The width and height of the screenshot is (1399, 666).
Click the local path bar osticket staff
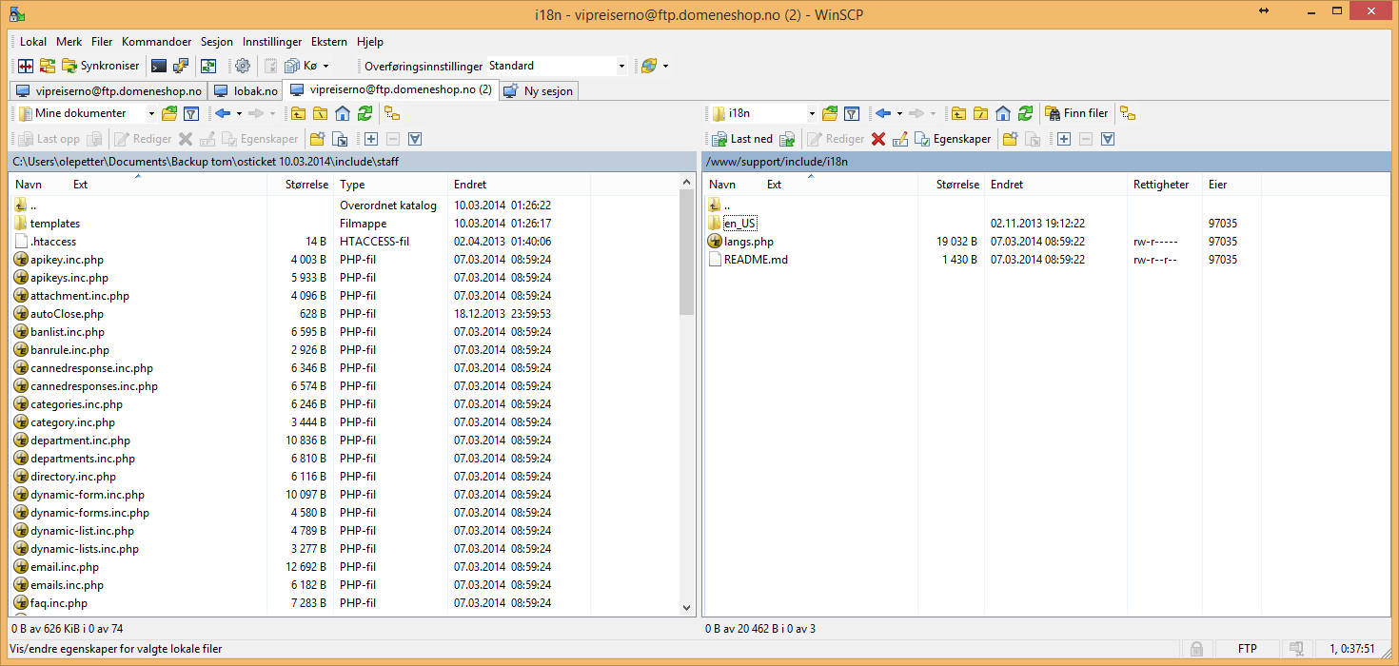click(x=352, y=162)
